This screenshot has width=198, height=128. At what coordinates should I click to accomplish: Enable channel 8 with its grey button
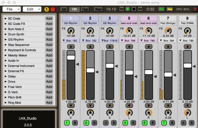point(183,123)
